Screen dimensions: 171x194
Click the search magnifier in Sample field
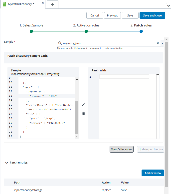(60, 43)
